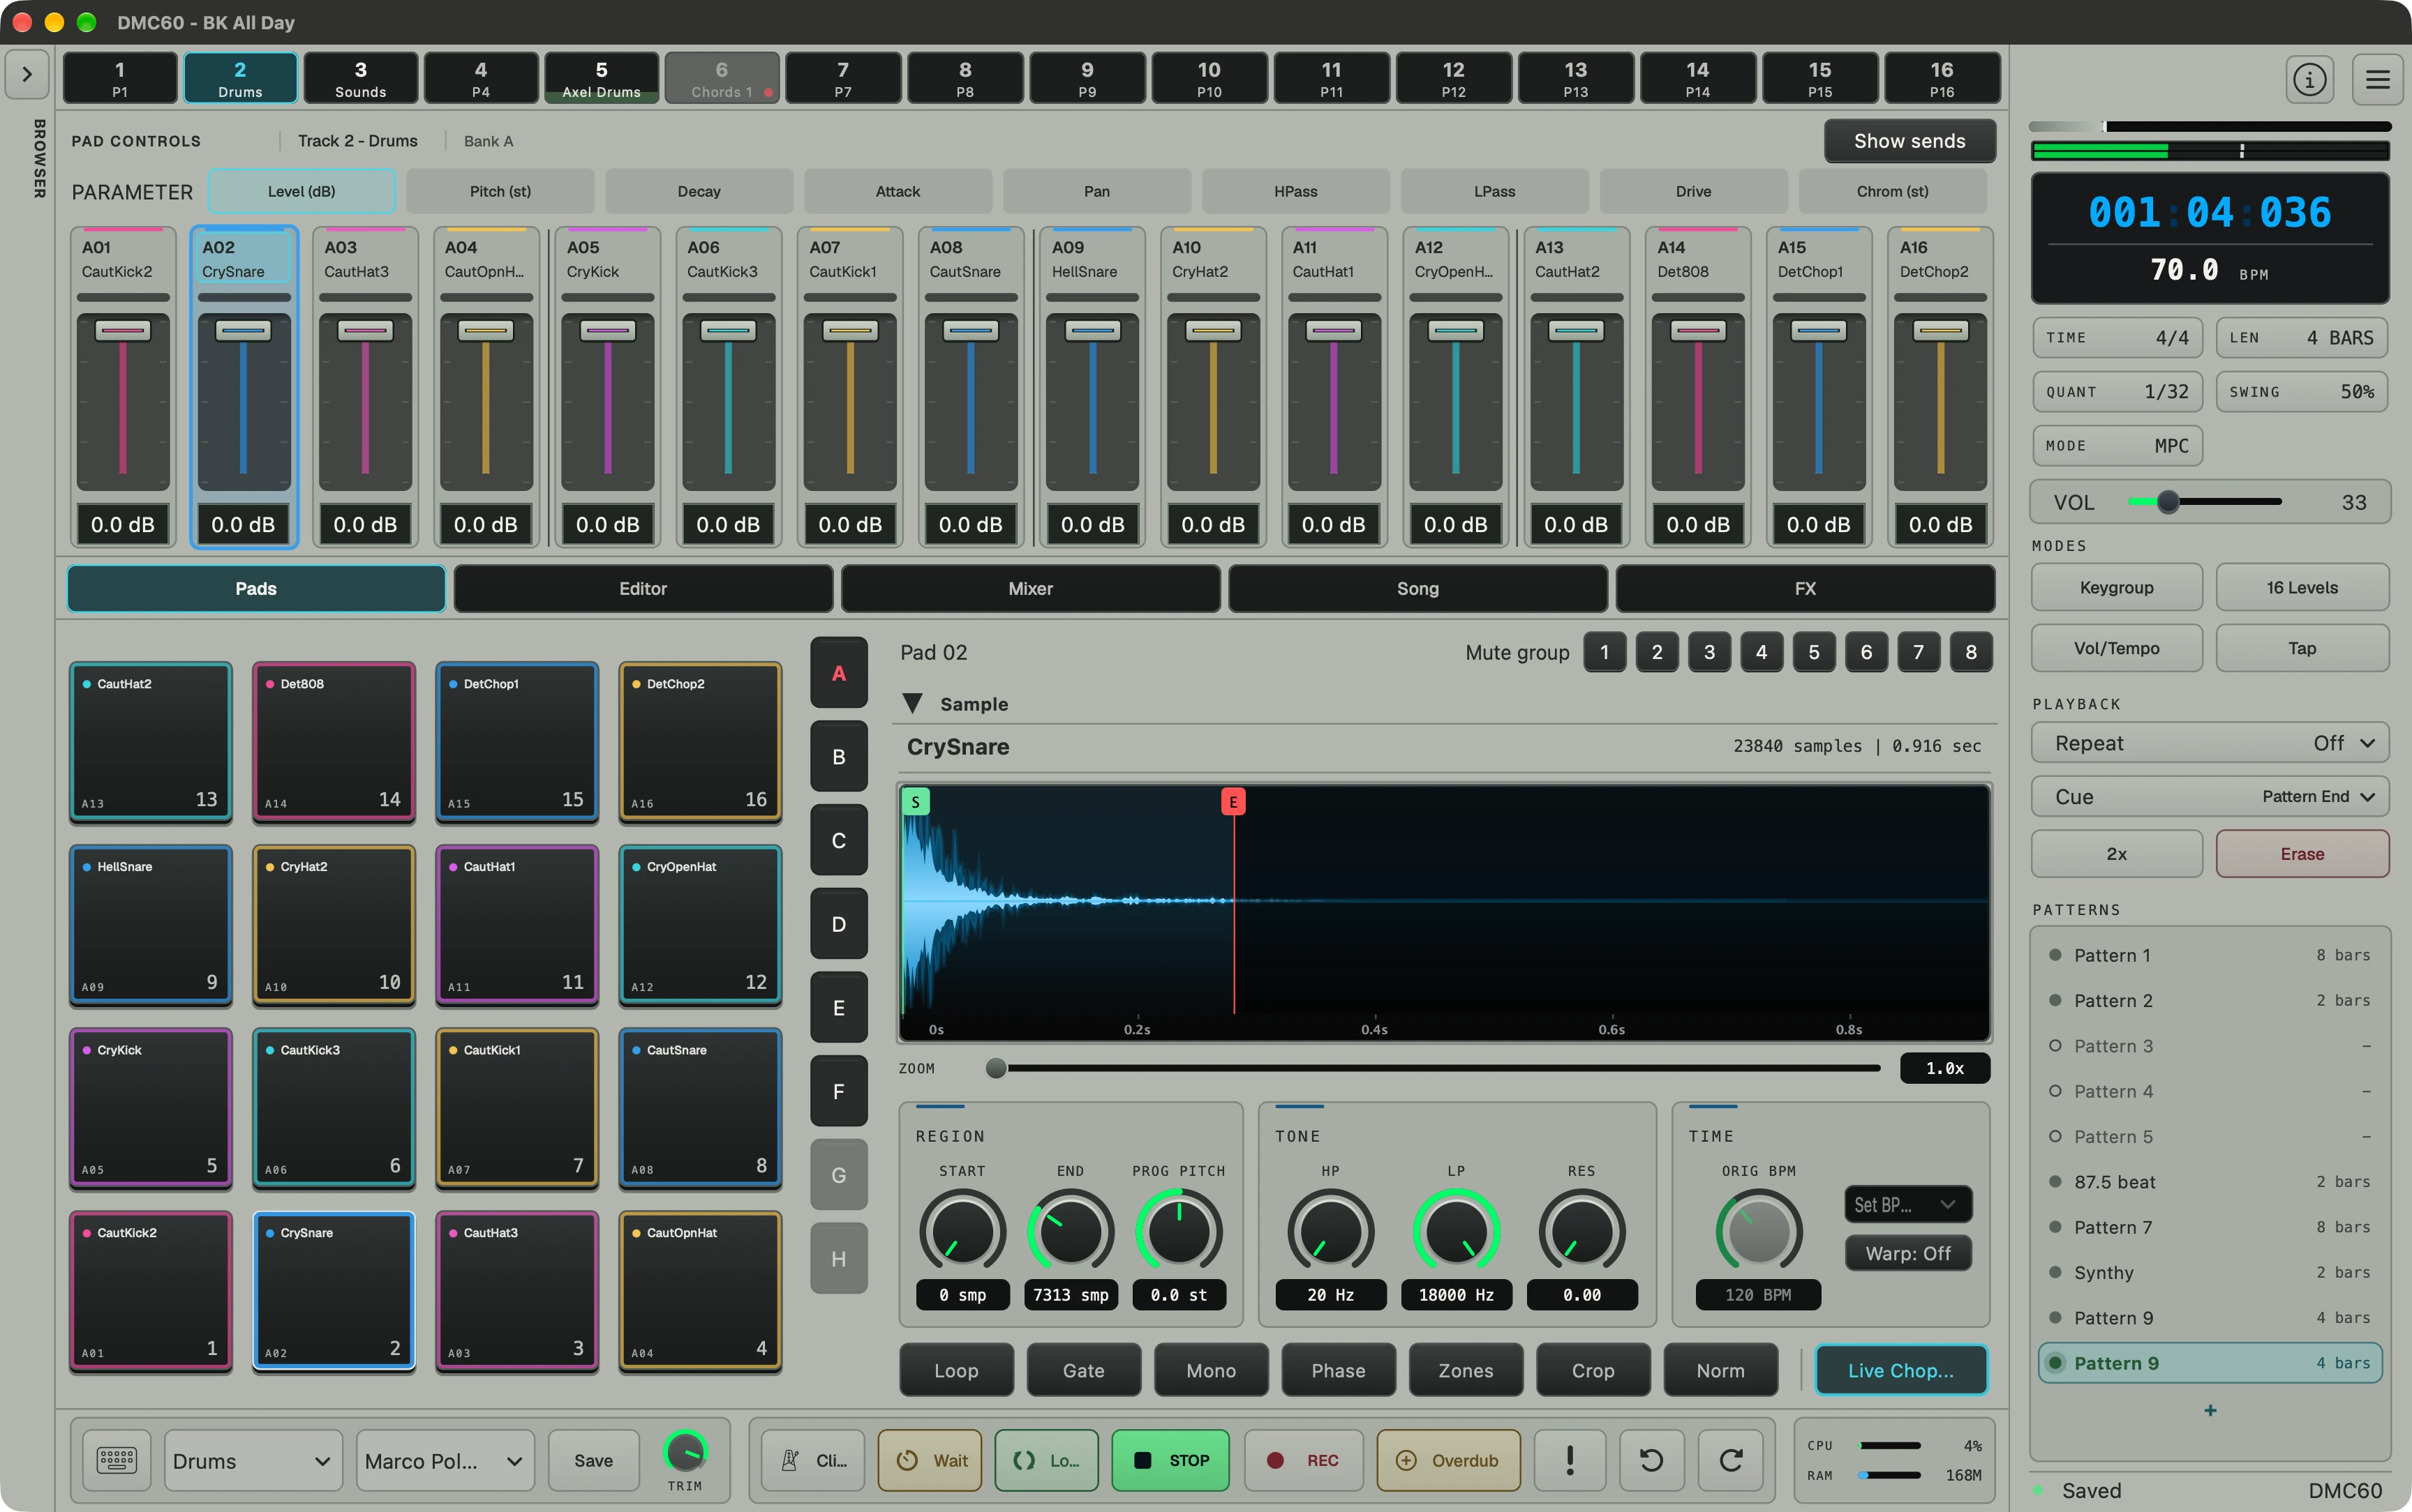The height and width of the screenshot is (1512, 2412).
Task: Toggle Warp: Off button
Action: point(1908,1253)
